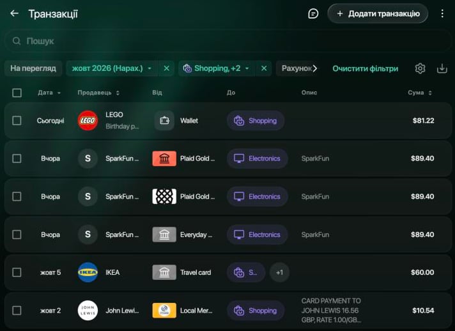
Task: Toggle the select-all checkbox in header
Action: pyautogui.click(x=17, y=93)
